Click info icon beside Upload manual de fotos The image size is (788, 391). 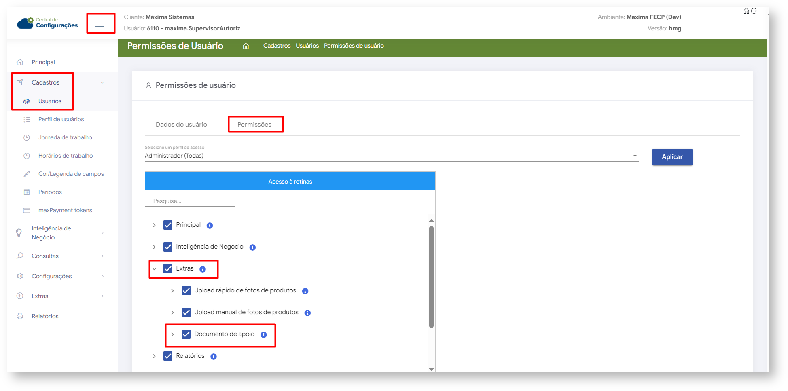[x=307, y=313]
